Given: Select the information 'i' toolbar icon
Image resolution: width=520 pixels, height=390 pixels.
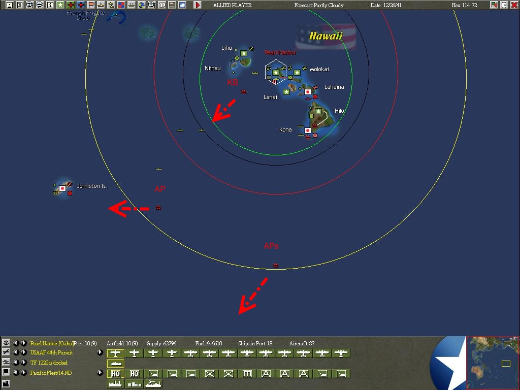Looking at the screenshot, I should [50, 5].
